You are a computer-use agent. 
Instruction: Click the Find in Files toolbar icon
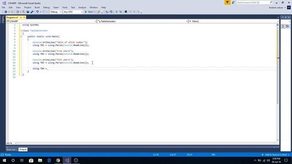(99, 12)
